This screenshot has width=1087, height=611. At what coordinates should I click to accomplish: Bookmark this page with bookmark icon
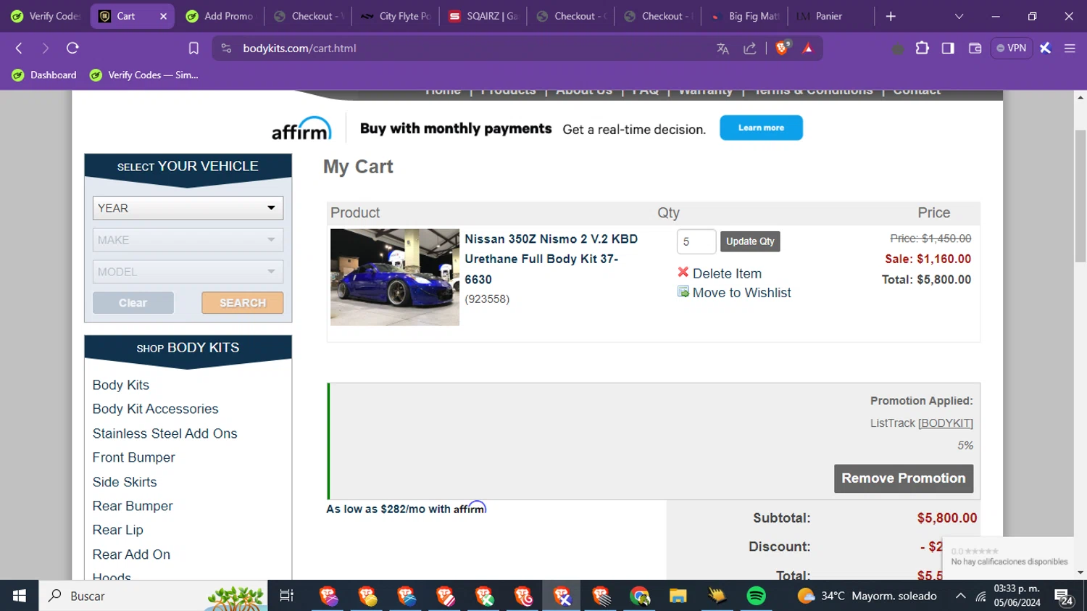[193, 49]
